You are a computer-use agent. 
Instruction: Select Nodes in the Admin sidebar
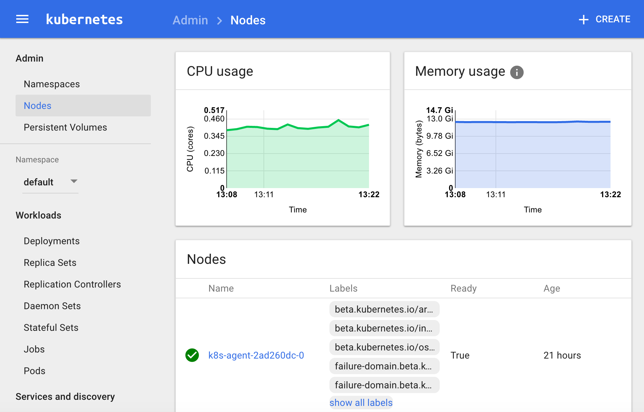pos(37,106)
